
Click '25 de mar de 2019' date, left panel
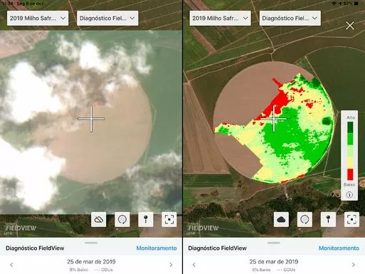click(x=91, y=262)
